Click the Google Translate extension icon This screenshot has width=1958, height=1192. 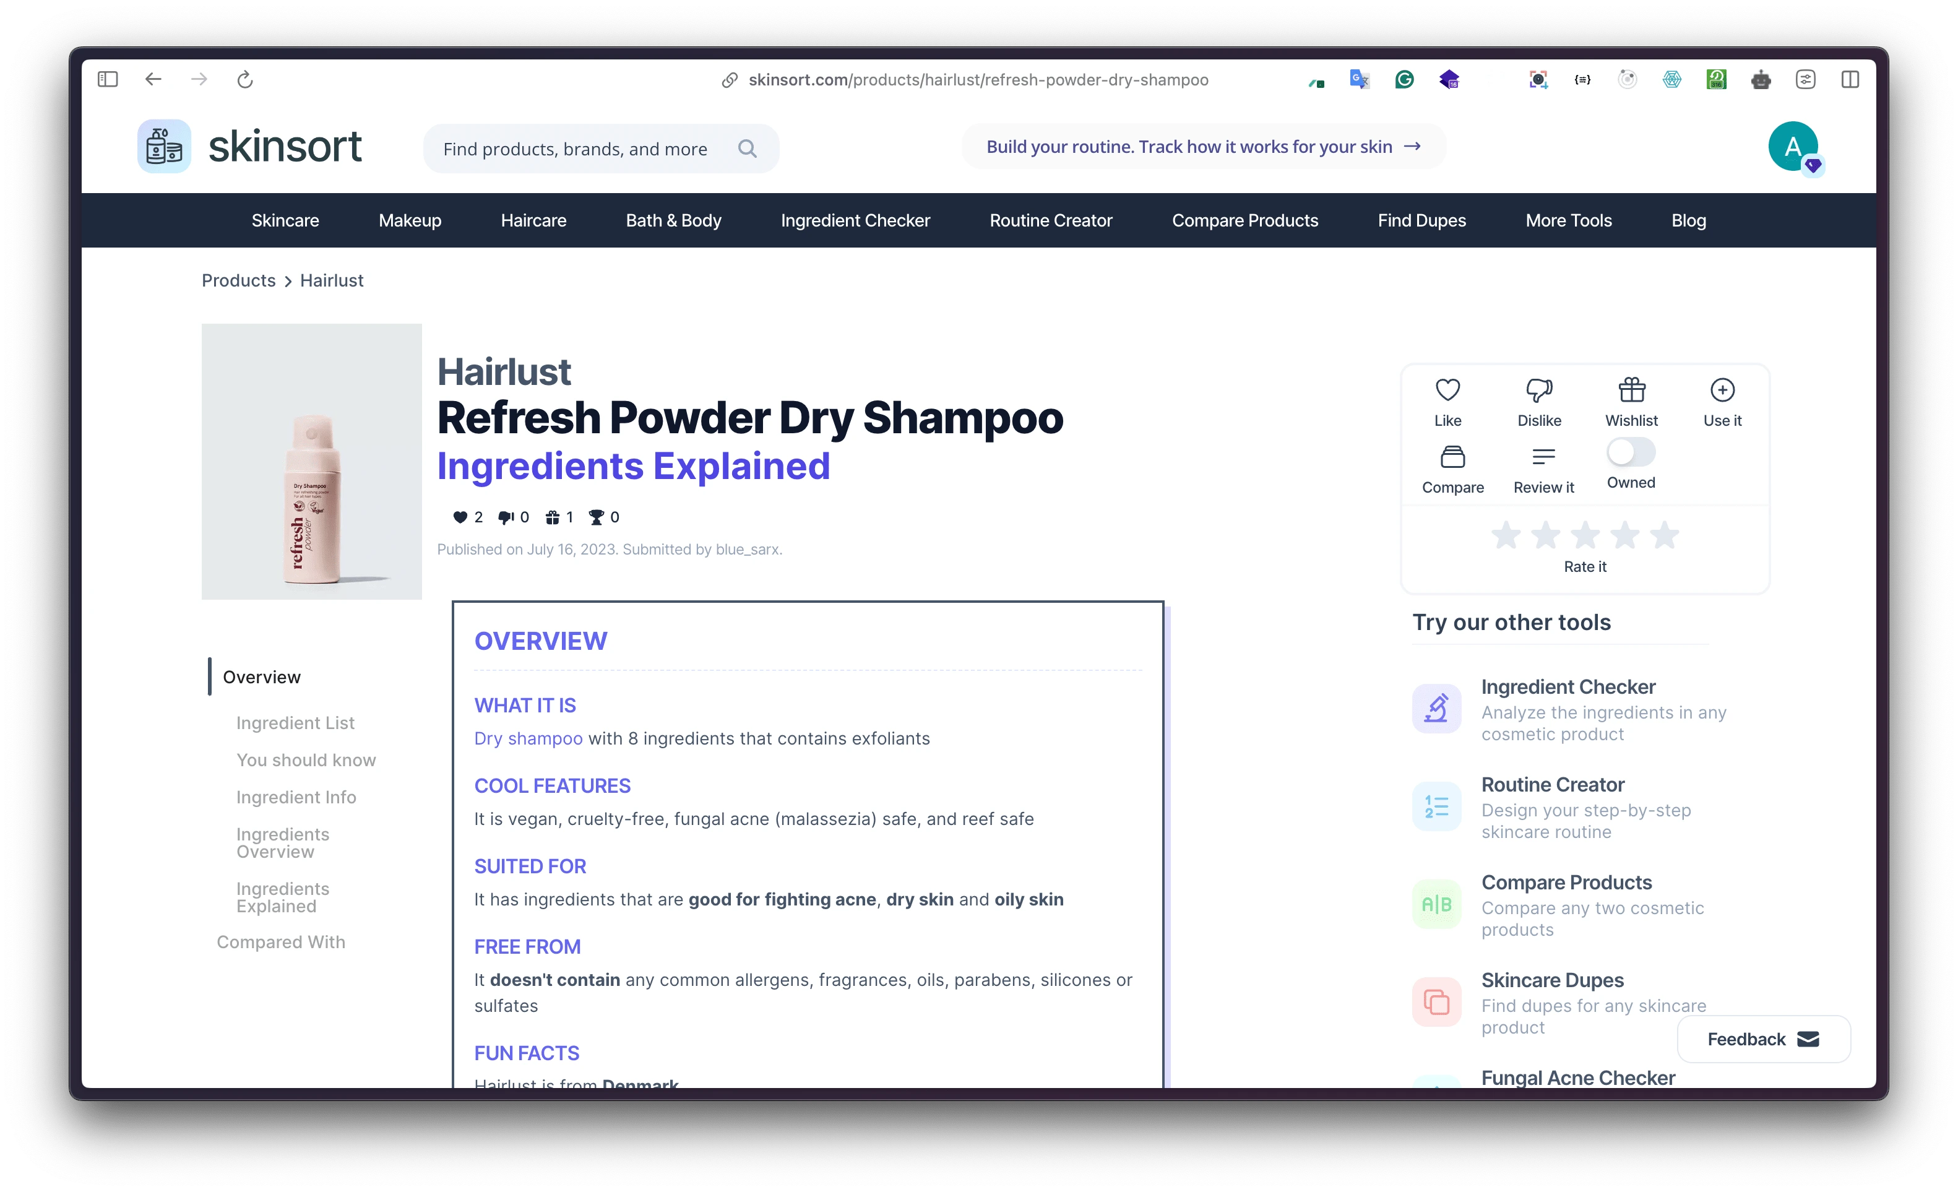pyautogui.click(x=1359, y=79)
